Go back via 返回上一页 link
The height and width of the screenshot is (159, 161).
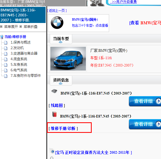click(x=57, y=11)
